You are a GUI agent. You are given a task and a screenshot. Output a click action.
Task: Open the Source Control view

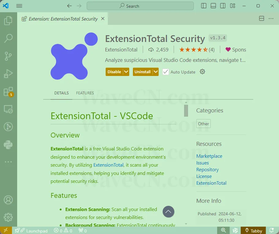[8, 56]
